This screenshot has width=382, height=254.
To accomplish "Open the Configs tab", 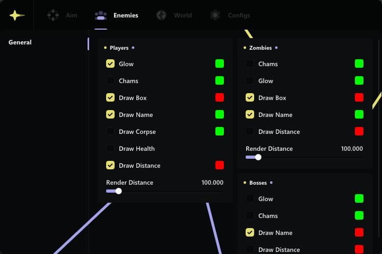I will point(239,15).
